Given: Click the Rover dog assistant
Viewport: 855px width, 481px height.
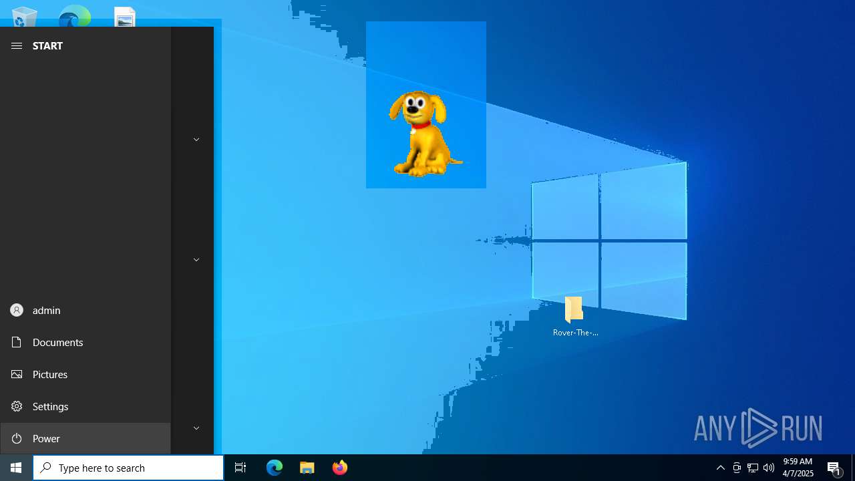Looking at the screenshot, I should (425, 134).
